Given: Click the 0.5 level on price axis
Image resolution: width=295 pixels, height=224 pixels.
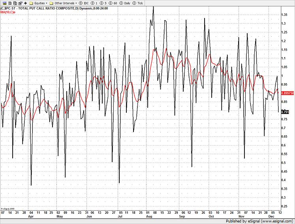Looking at the screenshot, I should [284, 163].
